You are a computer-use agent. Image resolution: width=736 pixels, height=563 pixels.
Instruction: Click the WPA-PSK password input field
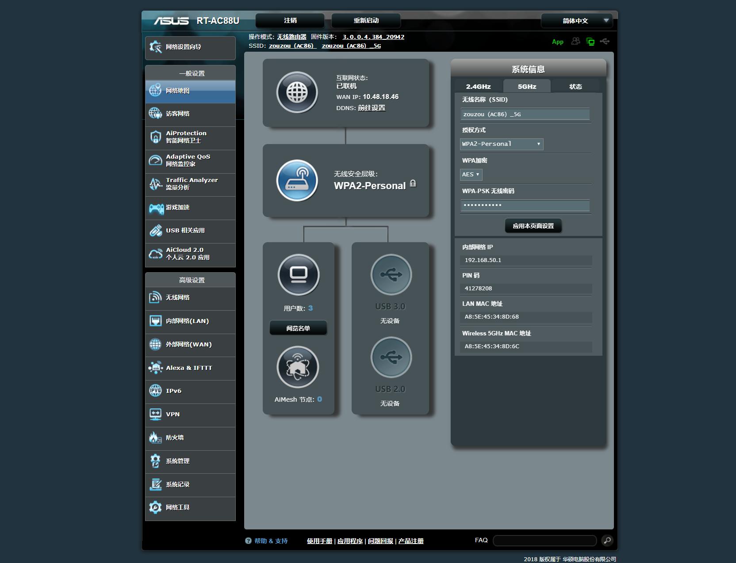pos(525,205)
